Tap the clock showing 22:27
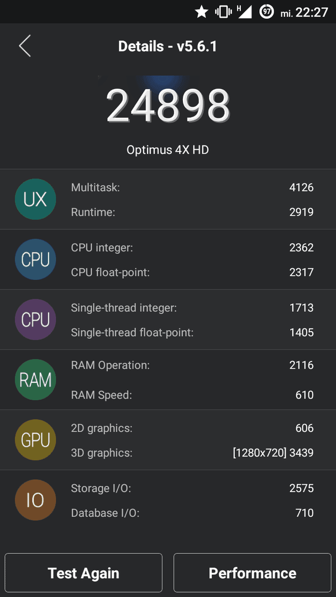 pos(312,12)
